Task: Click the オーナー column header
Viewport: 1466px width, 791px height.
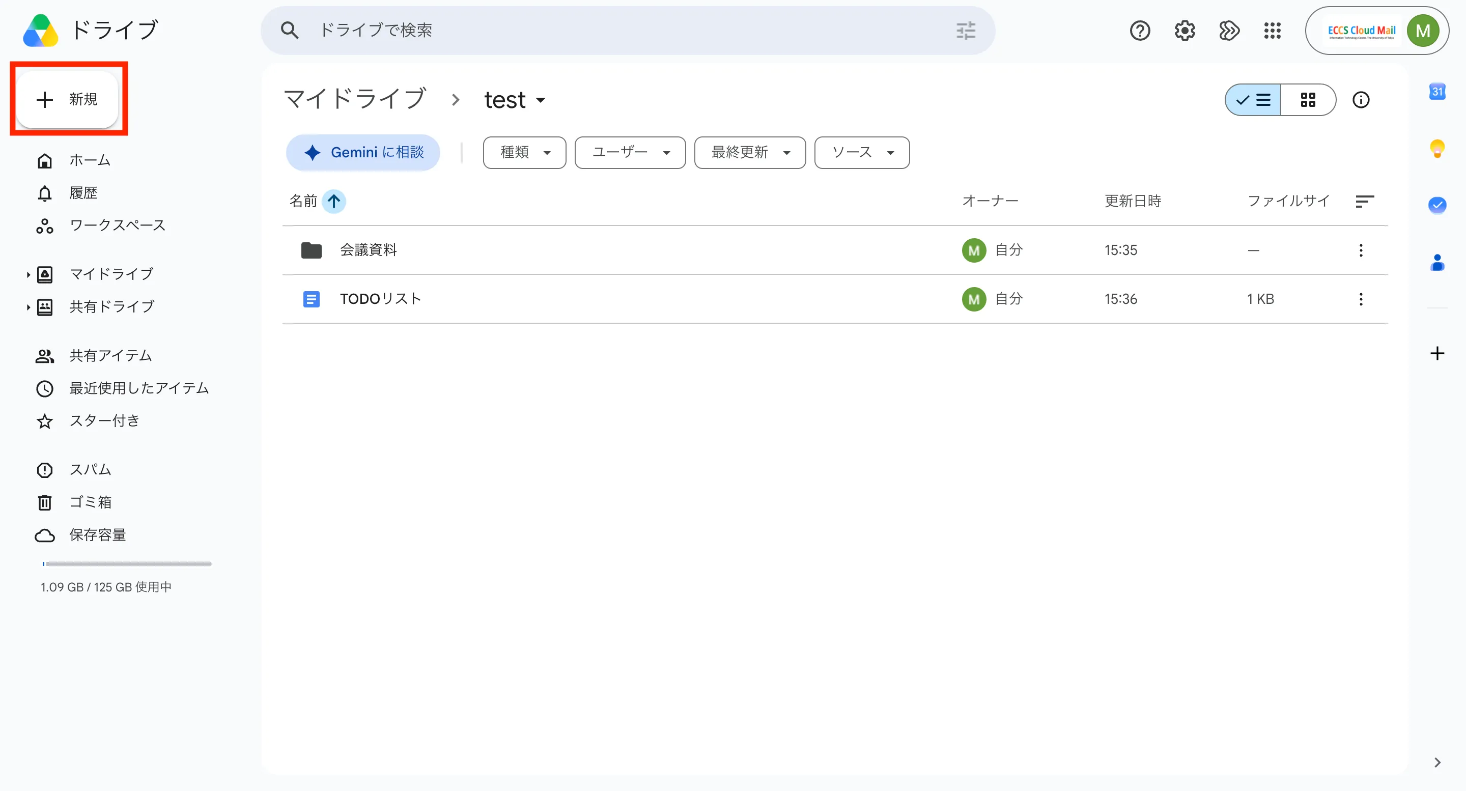Action: click(x=990, y=201)
